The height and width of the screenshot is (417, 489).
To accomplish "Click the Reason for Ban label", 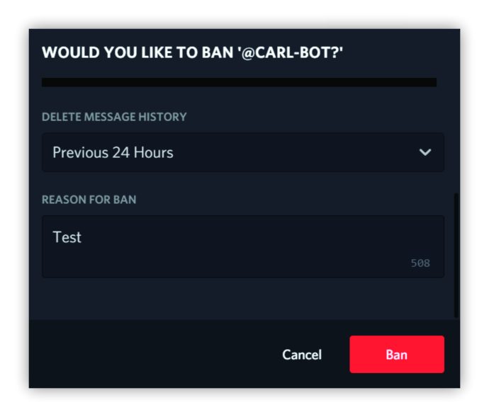I will click(89, 200).
